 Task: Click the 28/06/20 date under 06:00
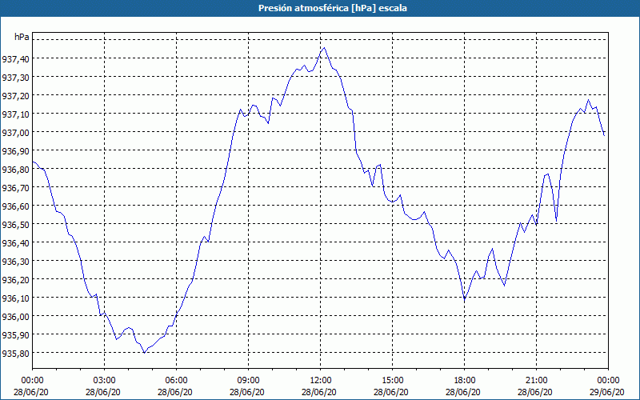click(176, 392)
